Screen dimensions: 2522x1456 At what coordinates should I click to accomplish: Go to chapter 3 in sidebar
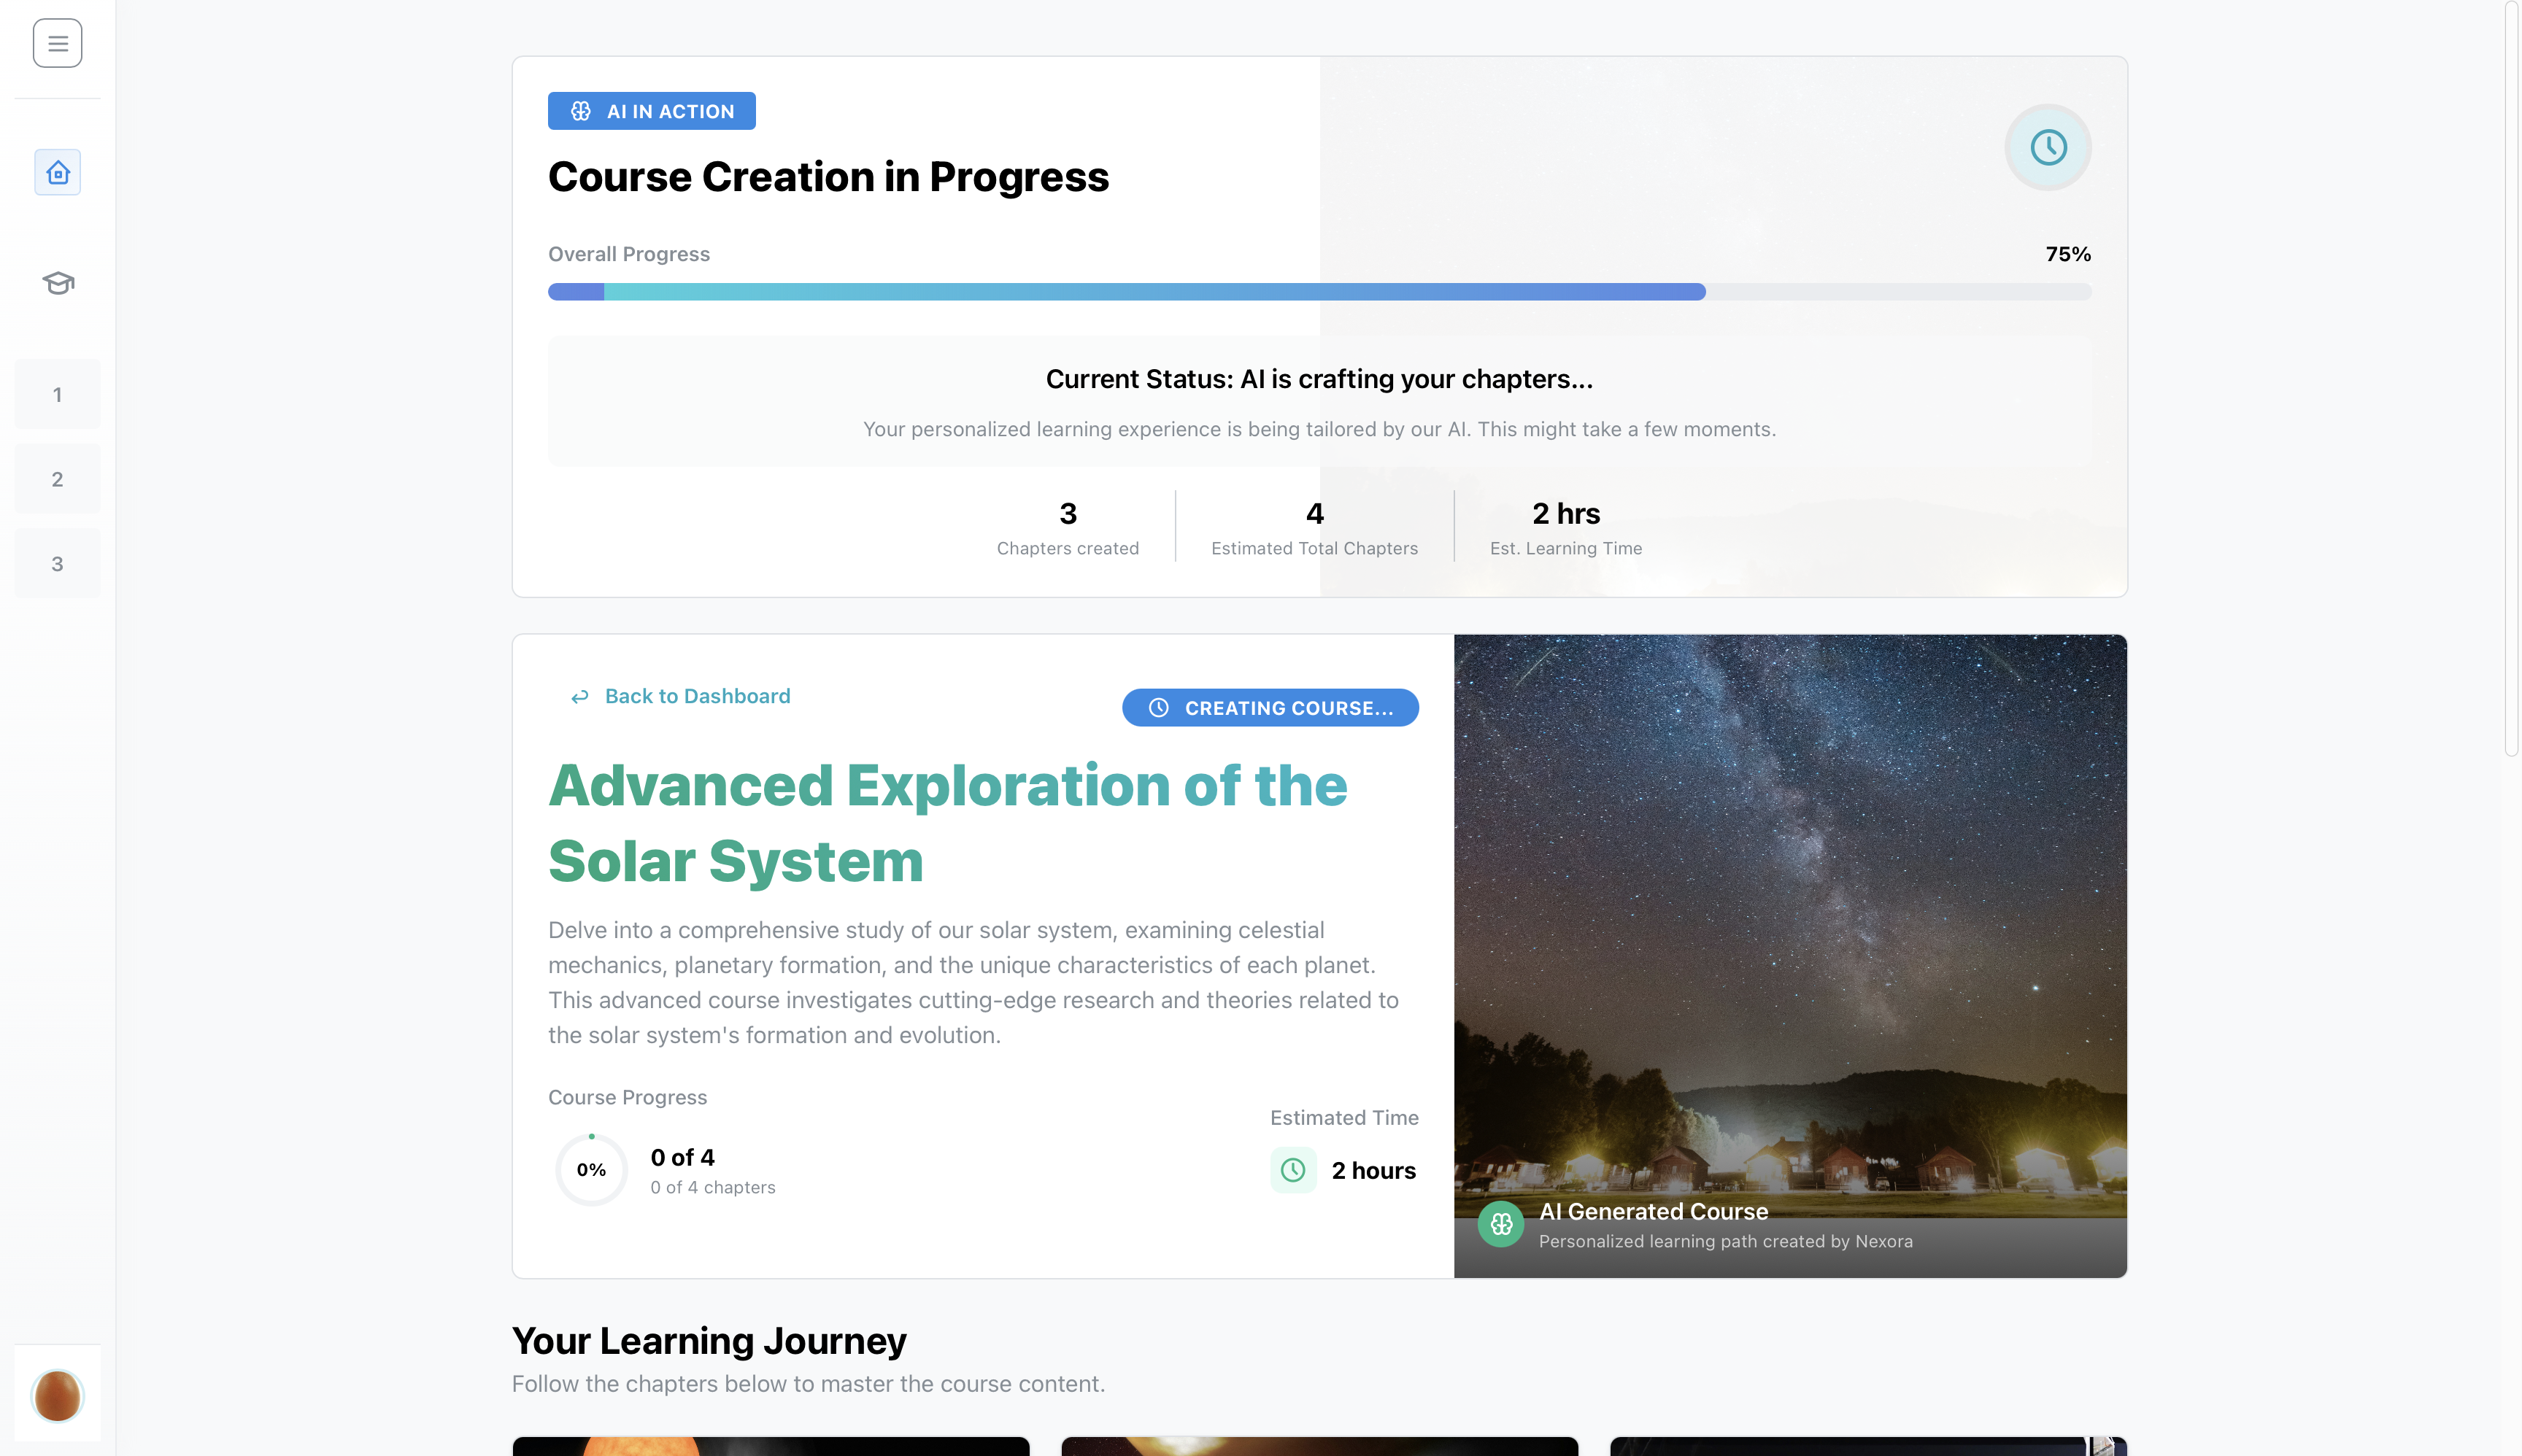click(57, 563)
